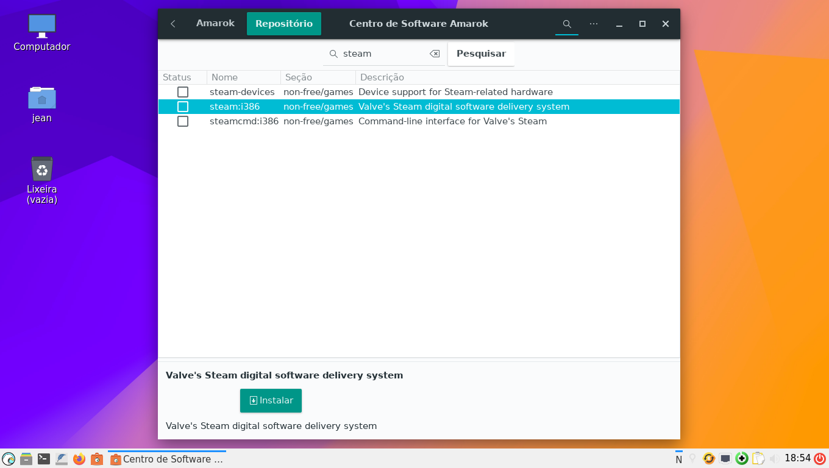The image size is (829, 468).
Task: Launch Firefox from the taskbar
Action: pos(79,459)
